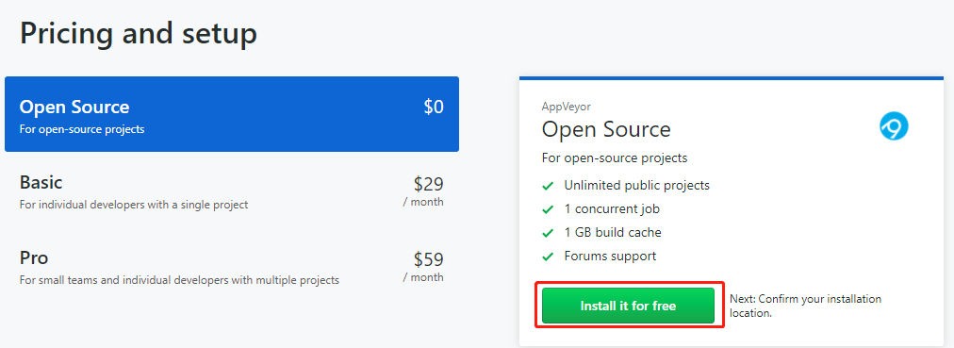Image resolution: width=954 pixels, height=348 pixels.
Task: Click the AppVeyor logo icon
Action: click(x=894, y=126)
